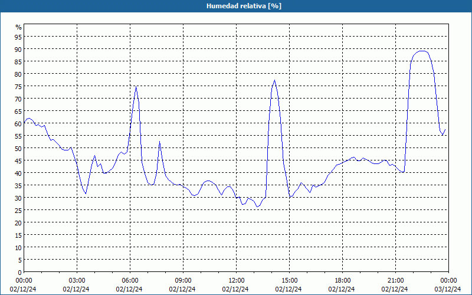Click the 5 y-axis label
Image resolution: width=472 pixels, height=295 pixels.
click(20, 260)
